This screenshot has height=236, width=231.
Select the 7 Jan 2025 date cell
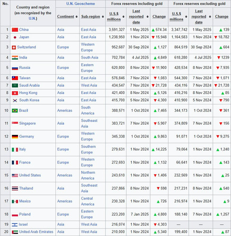coord(140,214)
